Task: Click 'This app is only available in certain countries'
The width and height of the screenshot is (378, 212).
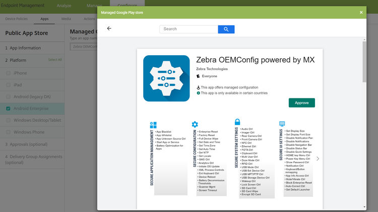Action: tap(234, 93)
